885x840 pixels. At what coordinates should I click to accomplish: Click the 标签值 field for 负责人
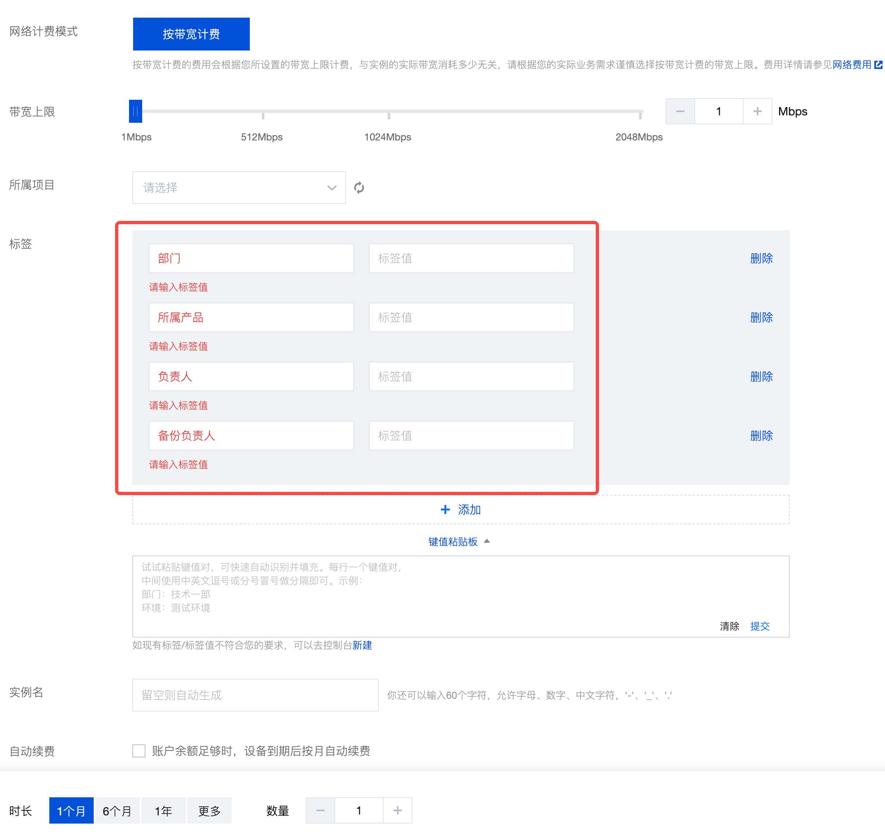[471, 376]
